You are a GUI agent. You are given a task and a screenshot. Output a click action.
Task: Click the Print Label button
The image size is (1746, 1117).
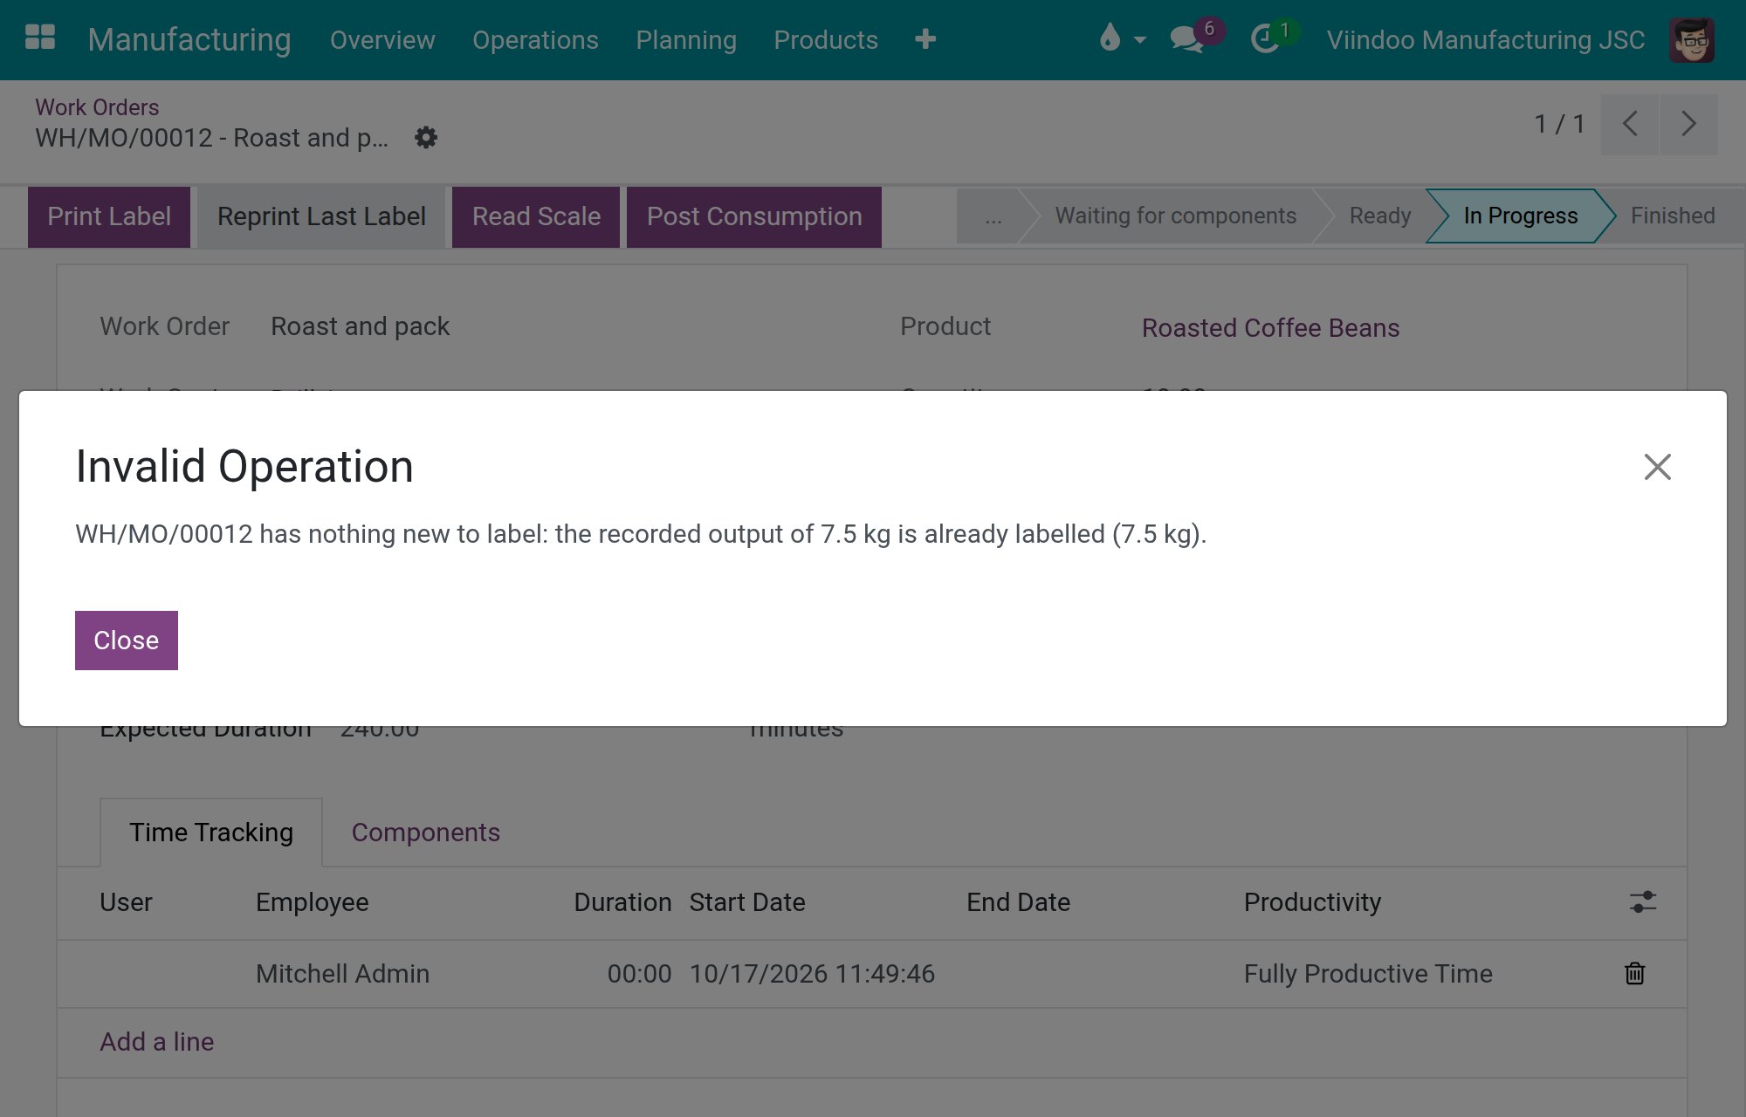109,216
